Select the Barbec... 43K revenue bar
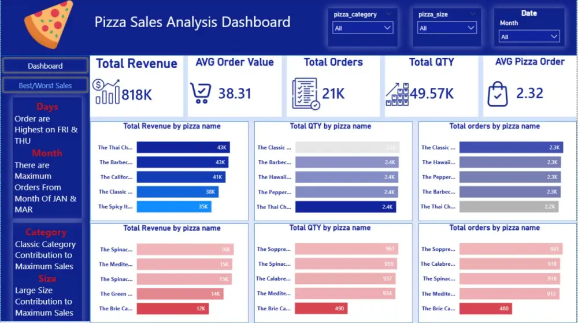This screenshot has height=323, width=578. point(183,162)
